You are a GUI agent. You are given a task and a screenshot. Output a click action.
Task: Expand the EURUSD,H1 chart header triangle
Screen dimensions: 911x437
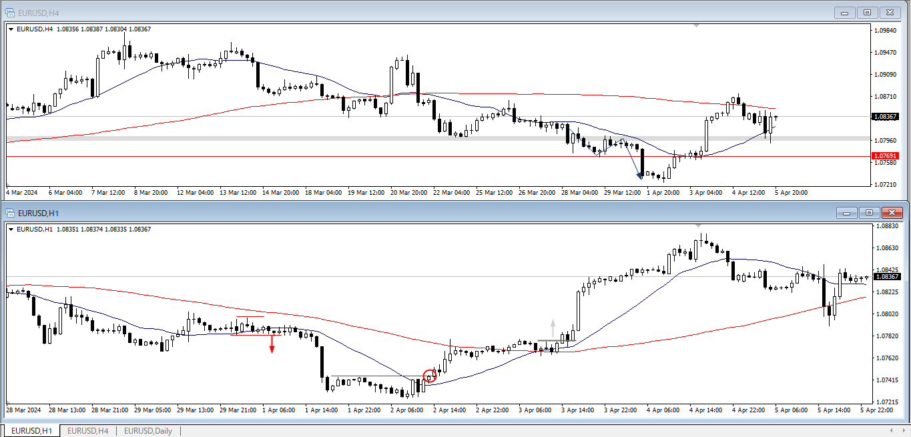11,230
